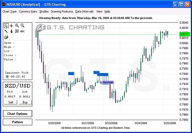Click the standalone Doji label on 3/20
Image resolution: width=192 pixels, height=133 pixels.
tap(71, 74)
